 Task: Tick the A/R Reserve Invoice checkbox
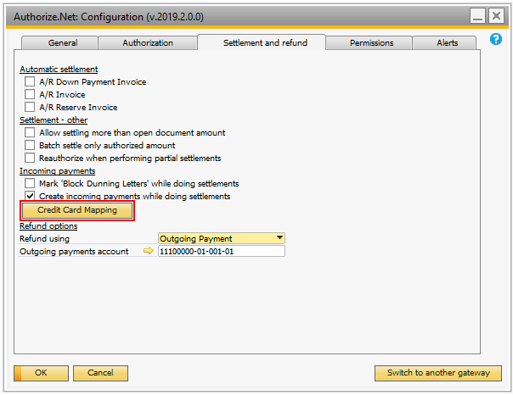(30, 107)
